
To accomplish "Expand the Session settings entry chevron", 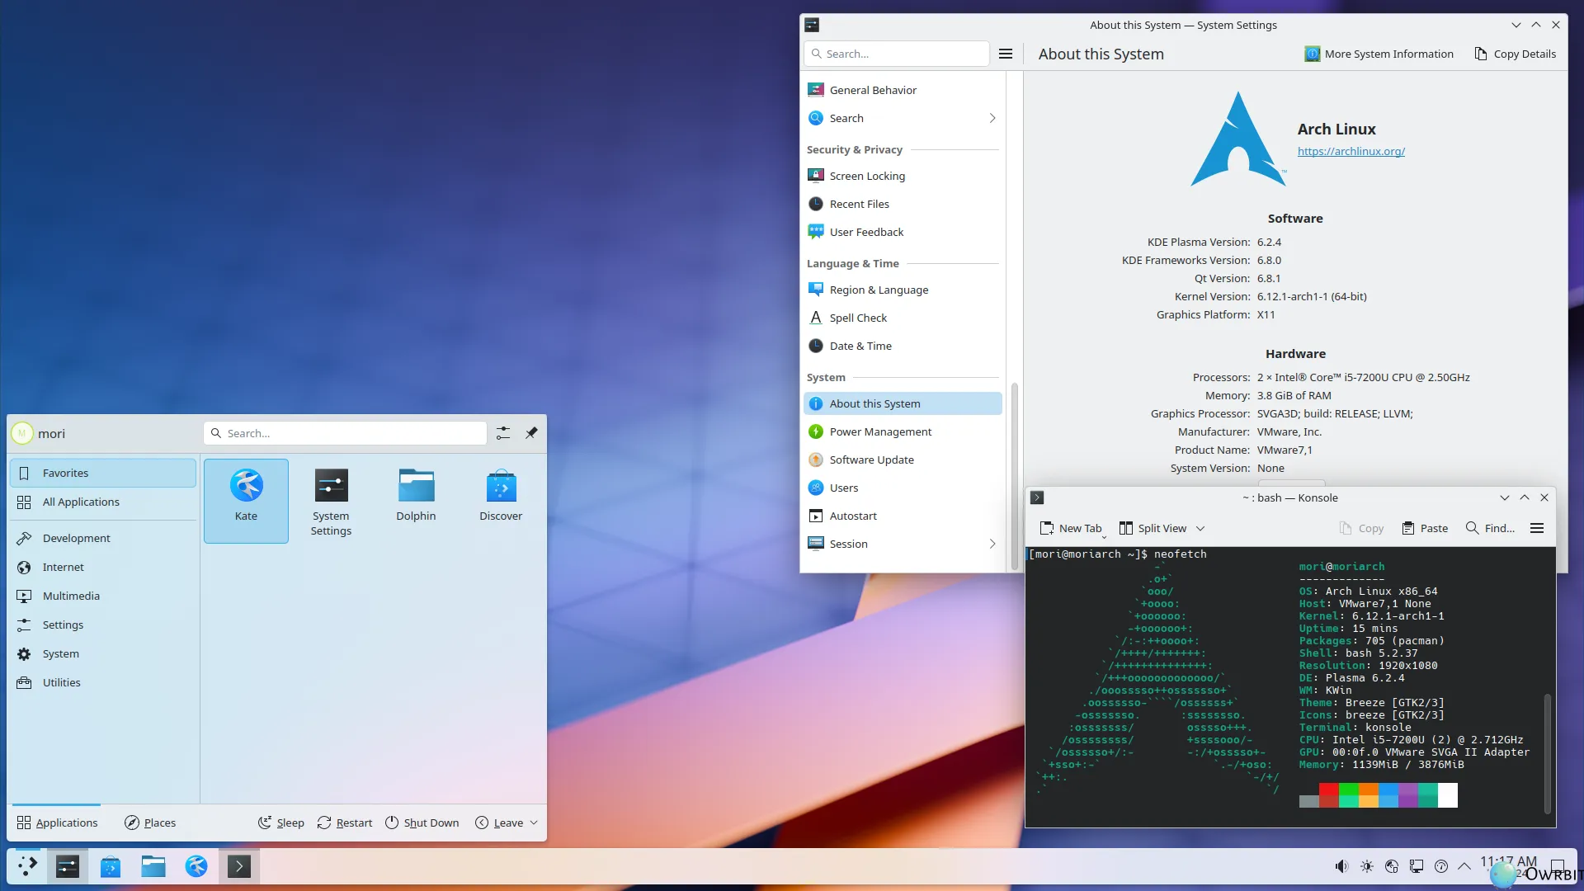I will click(x=992, y=544).
